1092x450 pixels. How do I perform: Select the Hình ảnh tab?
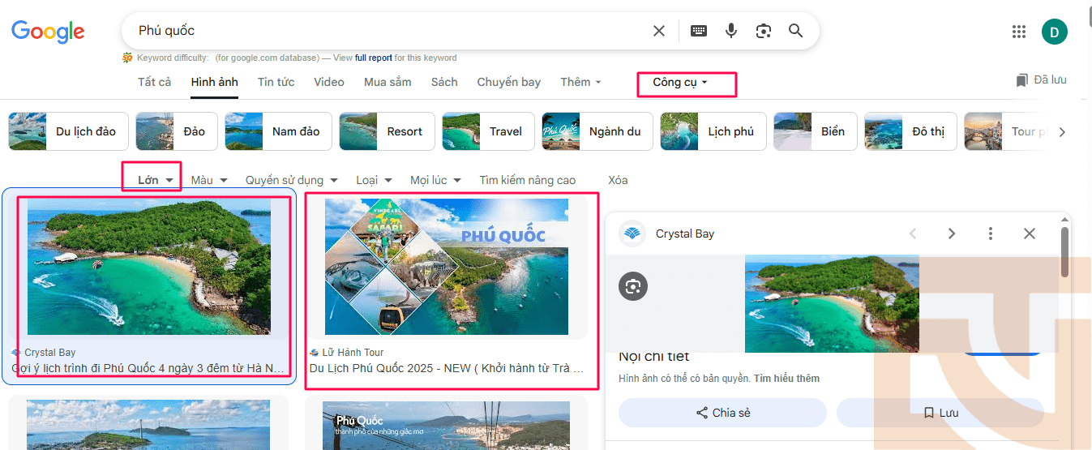(x=214, y=82)
